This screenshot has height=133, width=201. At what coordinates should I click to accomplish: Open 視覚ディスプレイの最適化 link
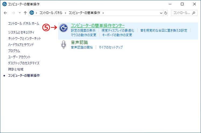coord(118,31)
